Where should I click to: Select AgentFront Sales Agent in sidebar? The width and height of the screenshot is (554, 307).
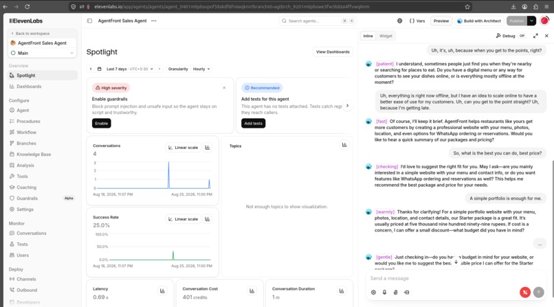click(42, 43)
